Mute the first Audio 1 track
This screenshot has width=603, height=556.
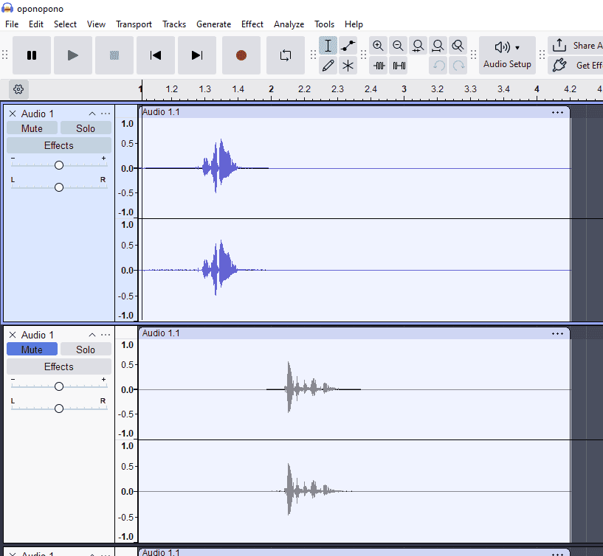pos(32,128)
